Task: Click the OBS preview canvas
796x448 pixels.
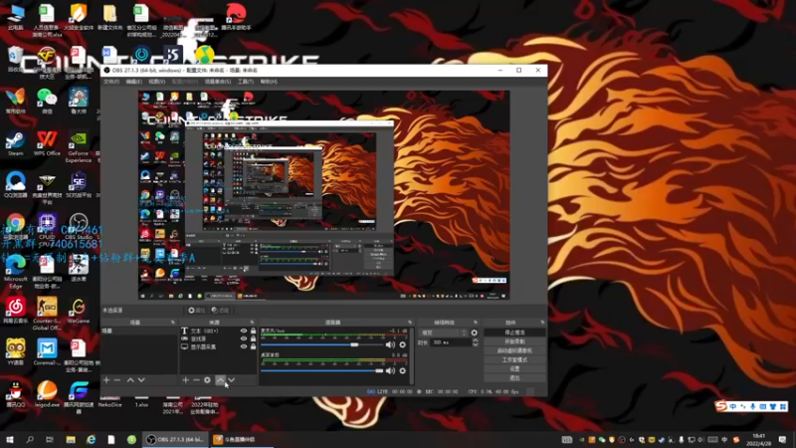Action: pyautogui.click(x=324, y=195)
